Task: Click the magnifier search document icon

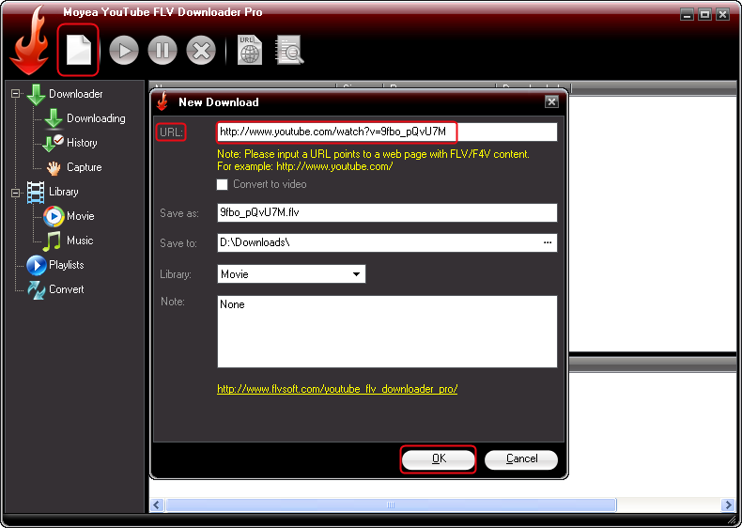Action: point(289,50)
